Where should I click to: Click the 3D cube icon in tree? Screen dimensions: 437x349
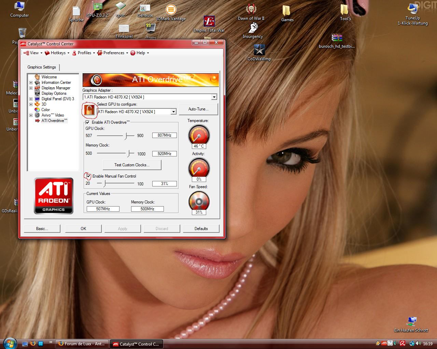coord(37,104)
